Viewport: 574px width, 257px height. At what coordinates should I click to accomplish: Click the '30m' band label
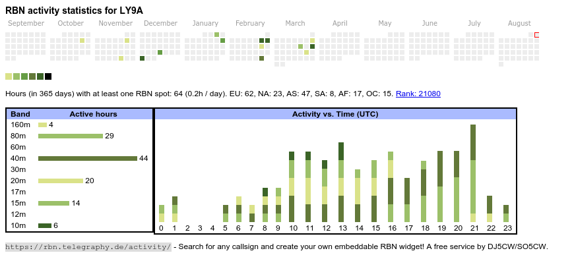(x=18, y=169)
